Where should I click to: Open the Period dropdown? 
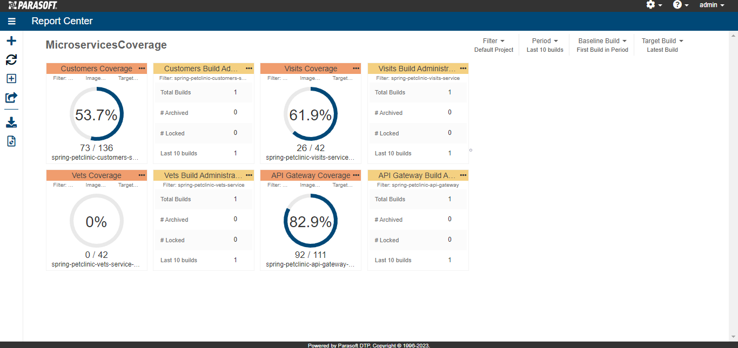tap(545, 41)
